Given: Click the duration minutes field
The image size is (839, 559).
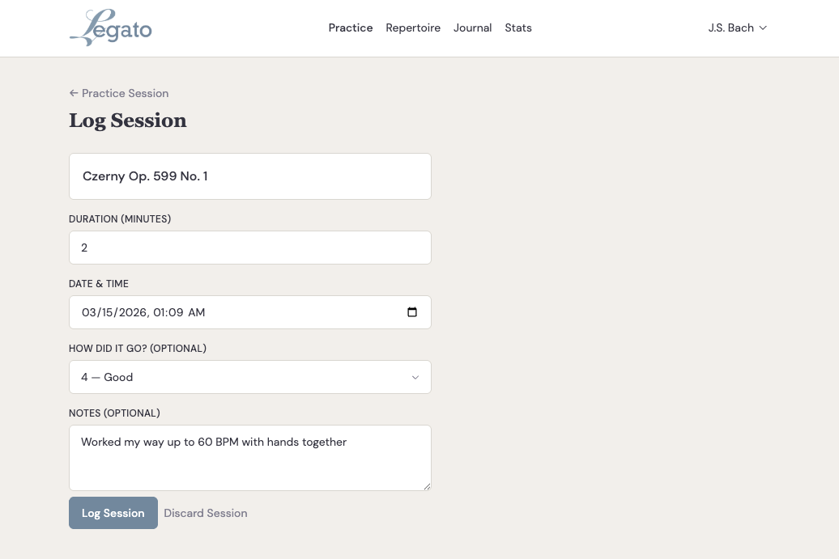Looking at the screenshot, I should pyautogui.click(x=250, y=248).
